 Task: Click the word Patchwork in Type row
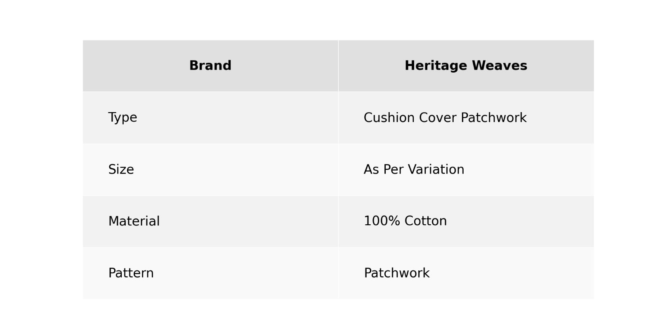(493, 118)
